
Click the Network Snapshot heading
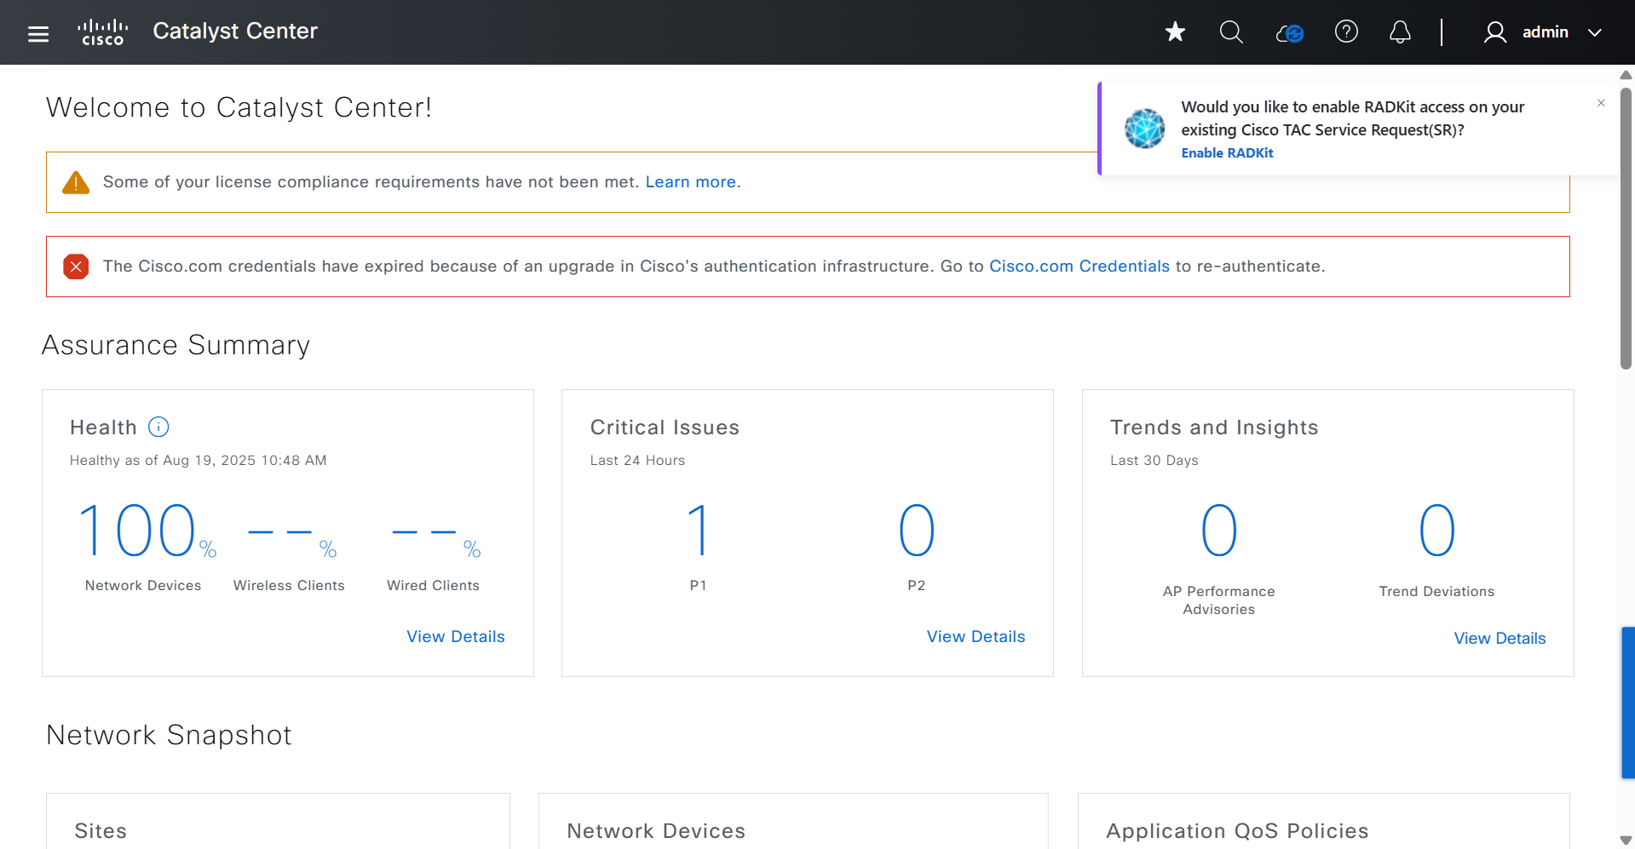[169, 735]
